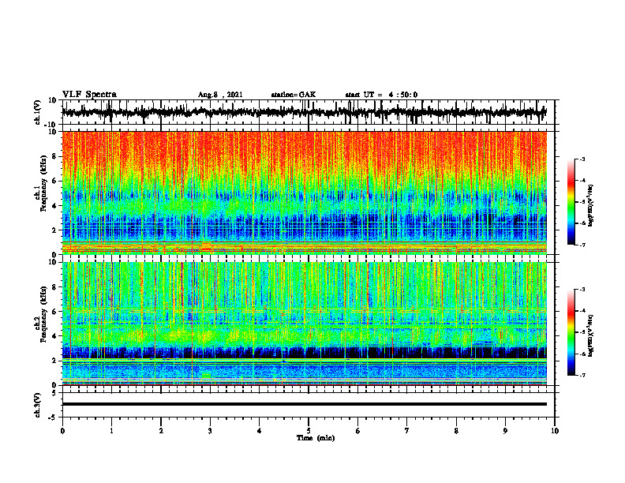Click the 2 kHz tick on ch.1 frequency axis
This screenshot has height=483, width=625.
(54, 230)
